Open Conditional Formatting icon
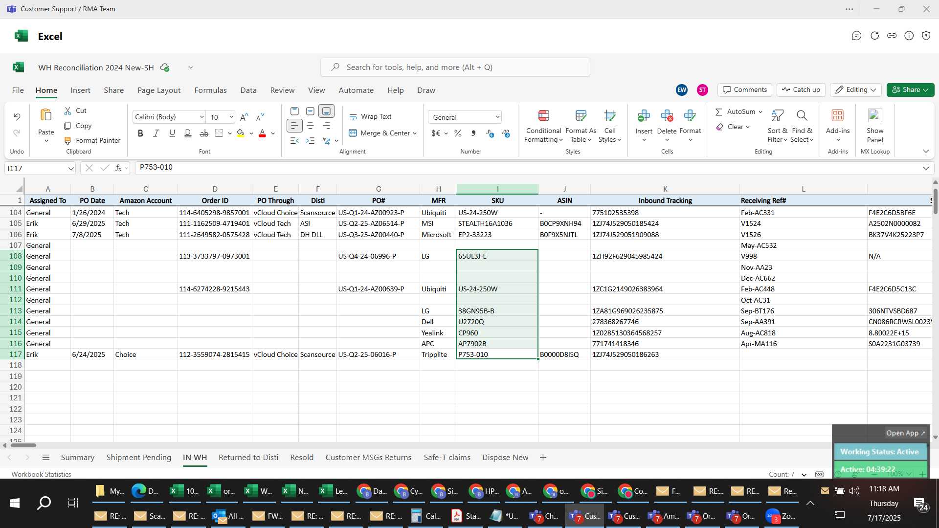The image size is (939, 528). click(x=543, y=116)
